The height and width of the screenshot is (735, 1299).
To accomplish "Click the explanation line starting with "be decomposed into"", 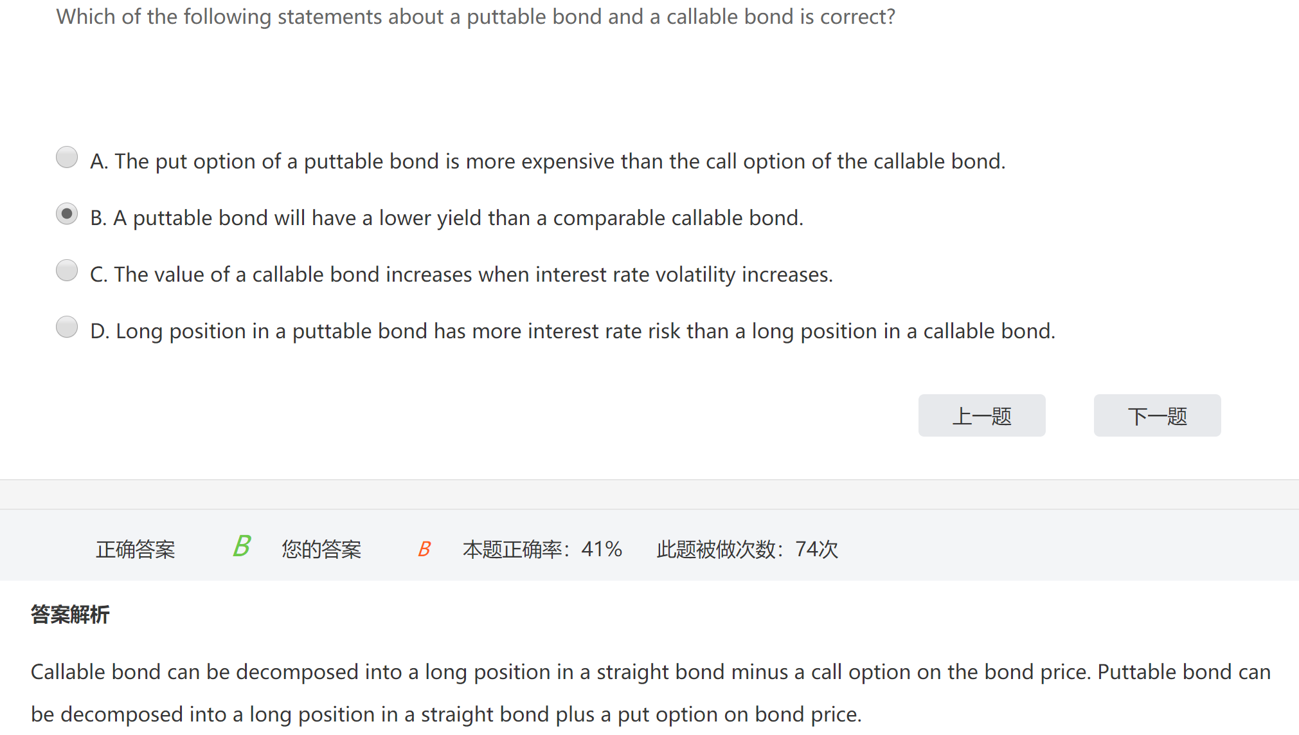I will point(446,714).
